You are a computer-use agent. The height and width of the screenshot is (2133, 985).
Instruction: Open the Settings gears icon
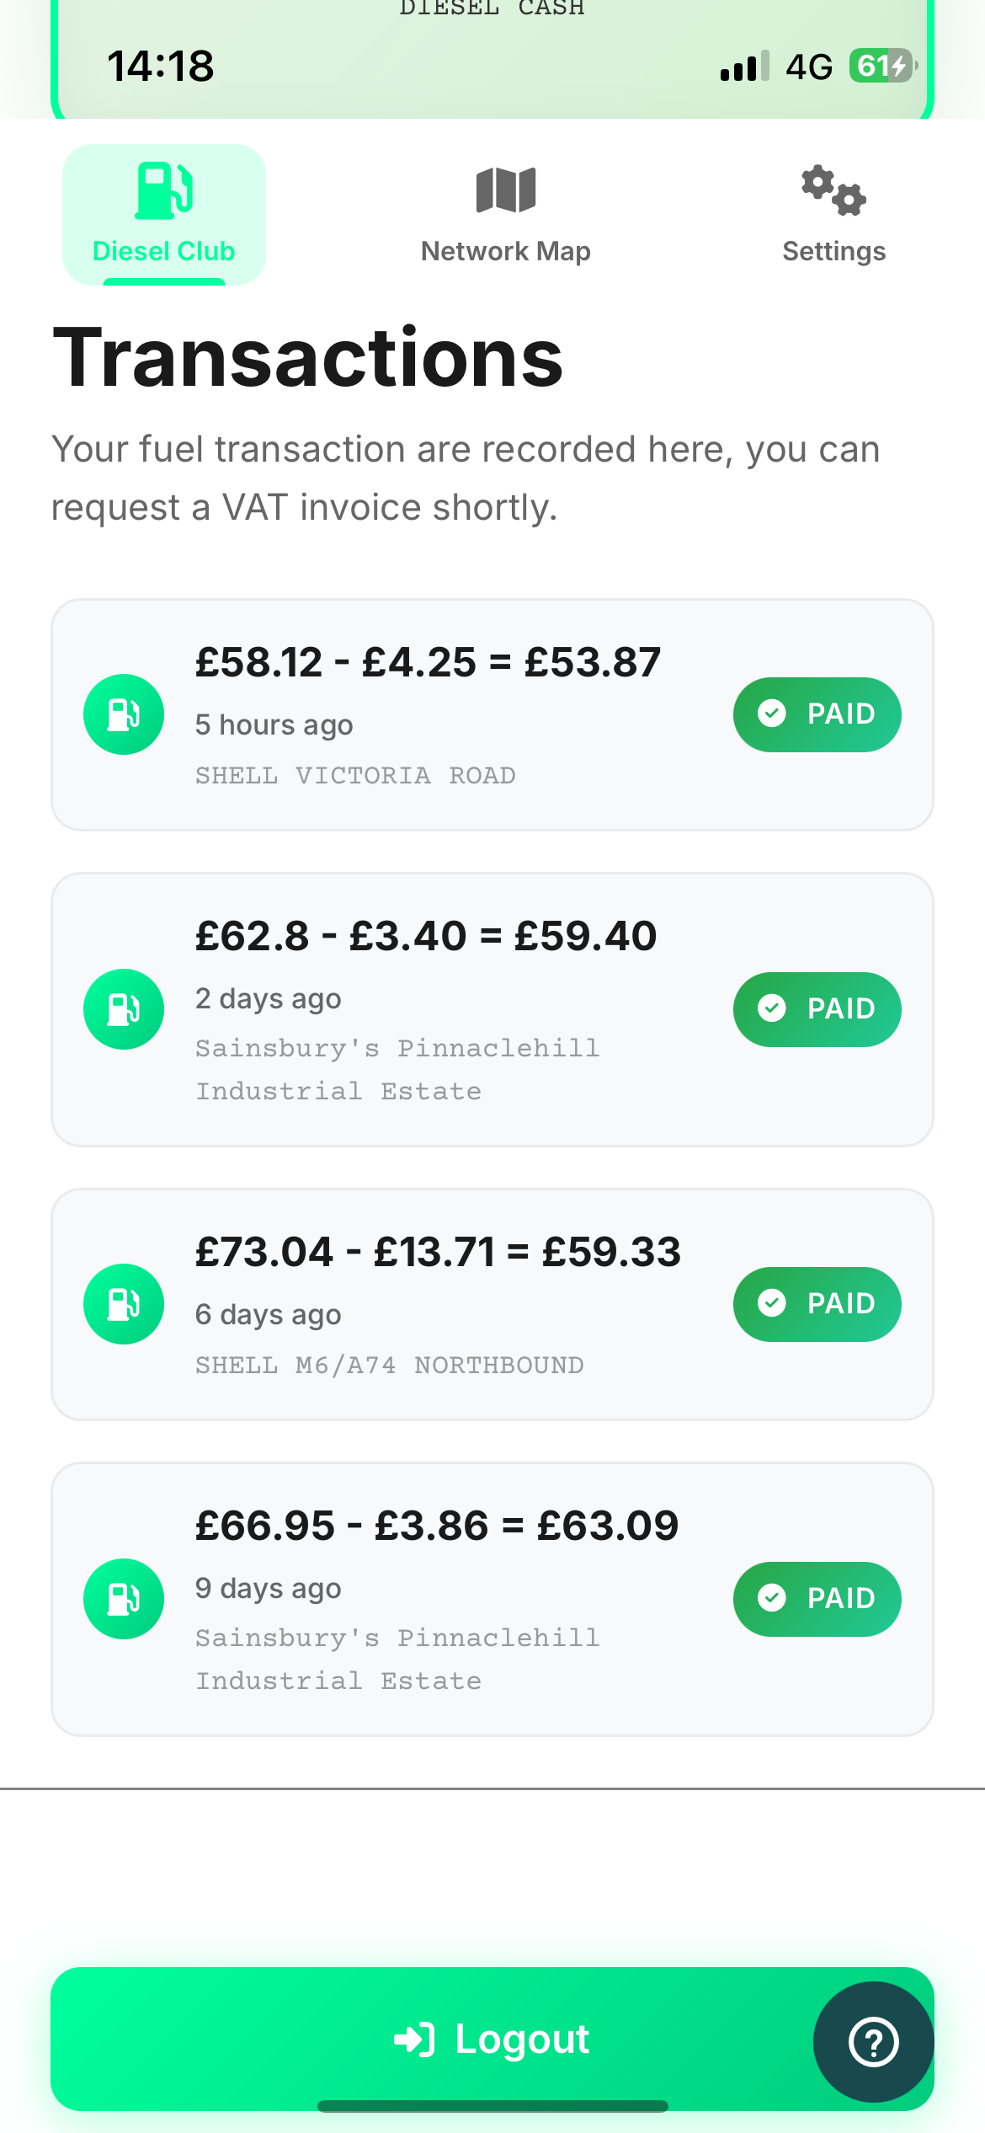tap(833, 190)
